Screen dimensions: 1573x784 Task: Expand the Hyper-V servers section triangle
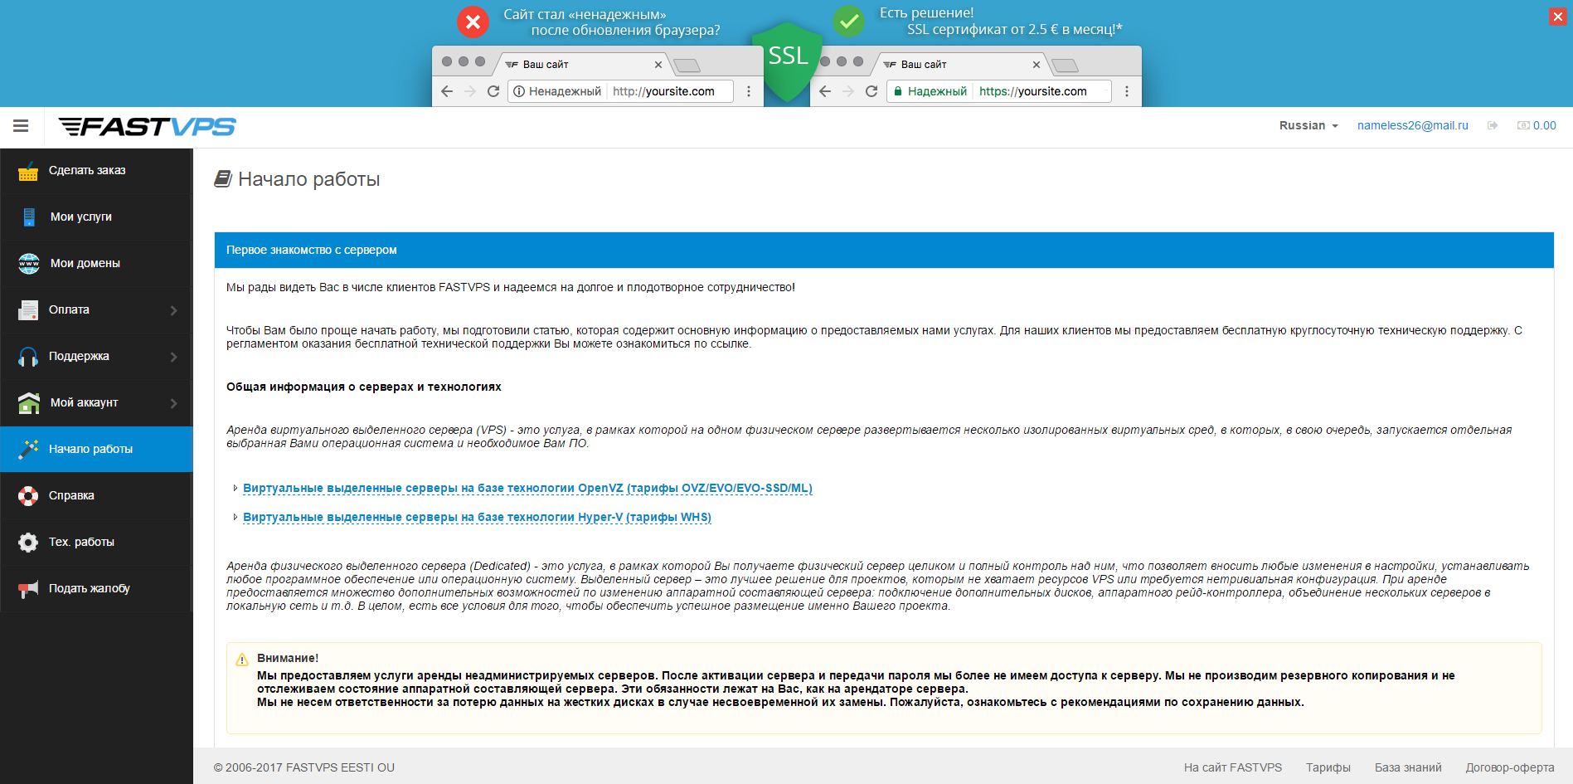pos(235,517)
